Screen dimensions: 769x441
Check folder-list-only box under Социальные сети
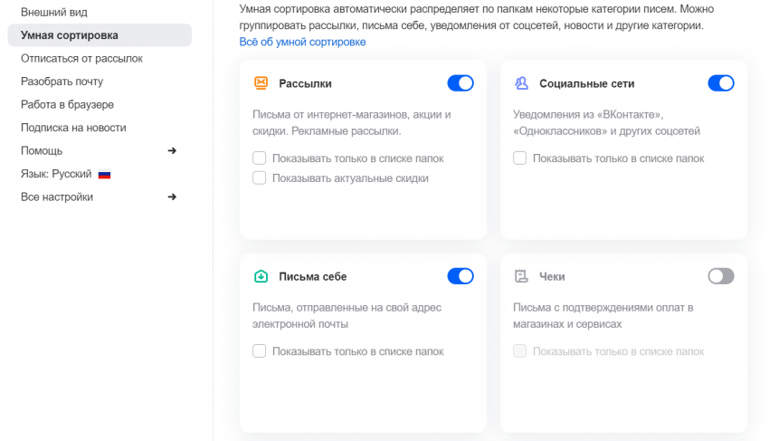tap(520, 158)
